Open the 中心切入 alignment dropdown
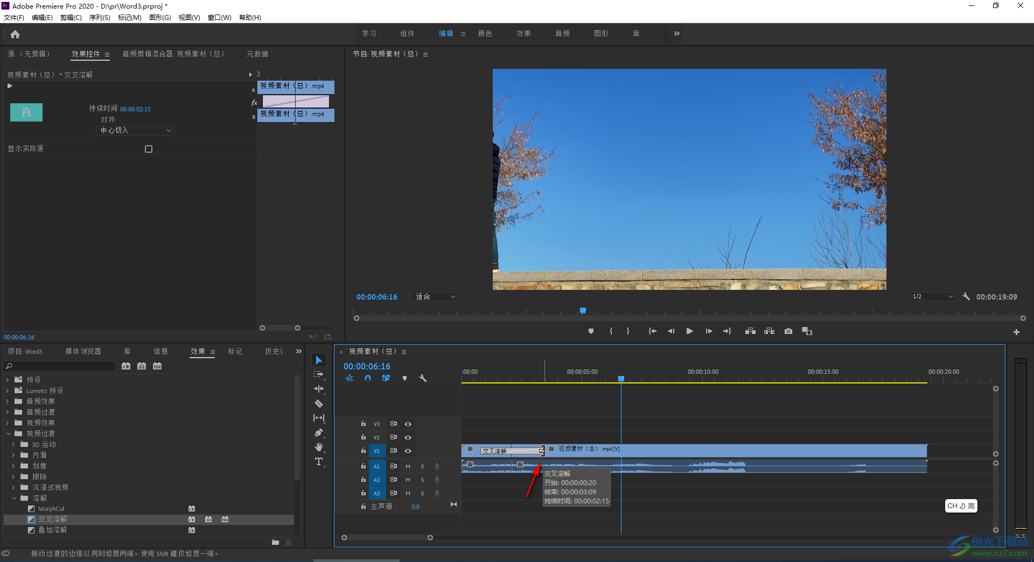 [135, 131]
